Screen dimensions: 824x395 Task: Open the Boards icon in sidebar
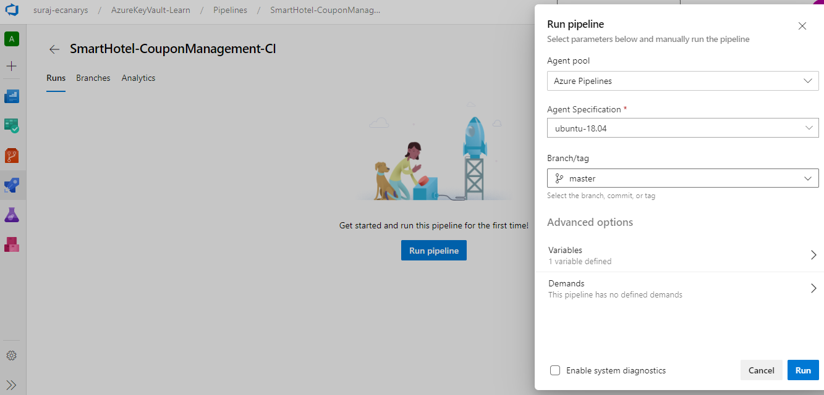pyautogui.click(x=12, y=125)
